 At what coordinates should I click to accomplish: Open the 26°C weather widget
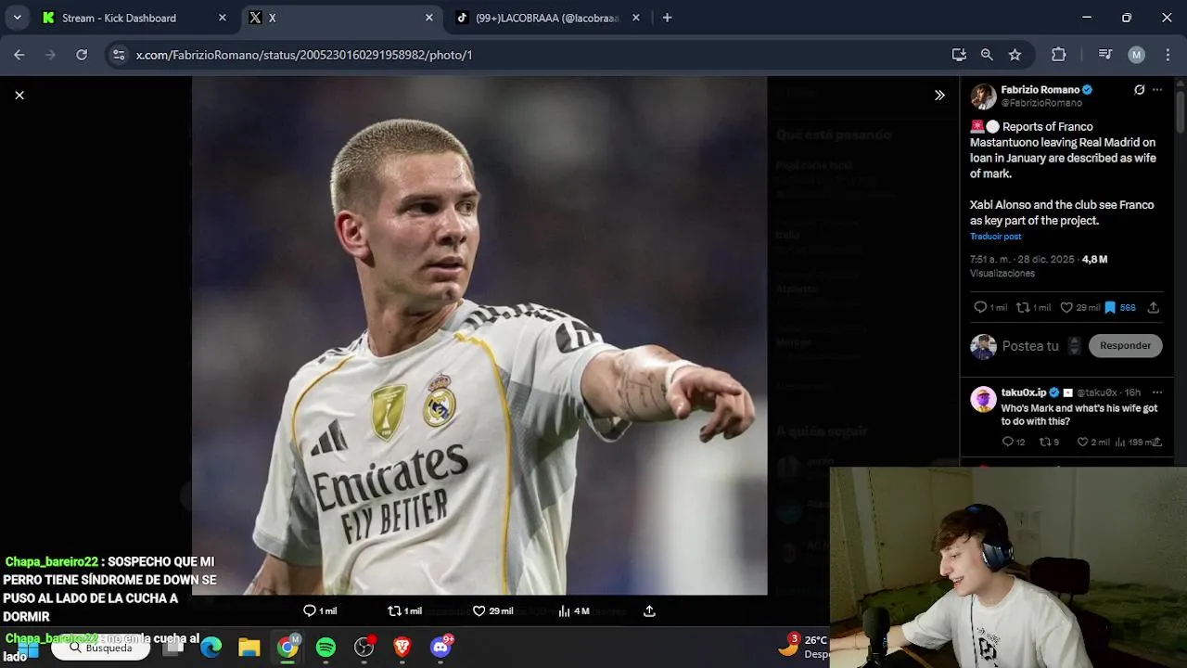(805, 646)
